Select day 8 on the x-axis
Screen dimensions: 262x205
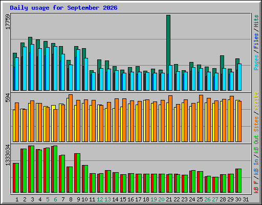[x=71, y=199]
